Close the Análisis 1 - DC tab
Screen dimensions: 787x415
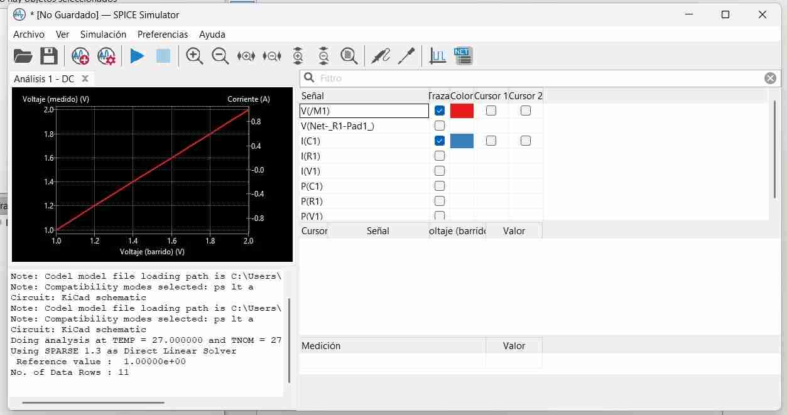pos(85,78)
